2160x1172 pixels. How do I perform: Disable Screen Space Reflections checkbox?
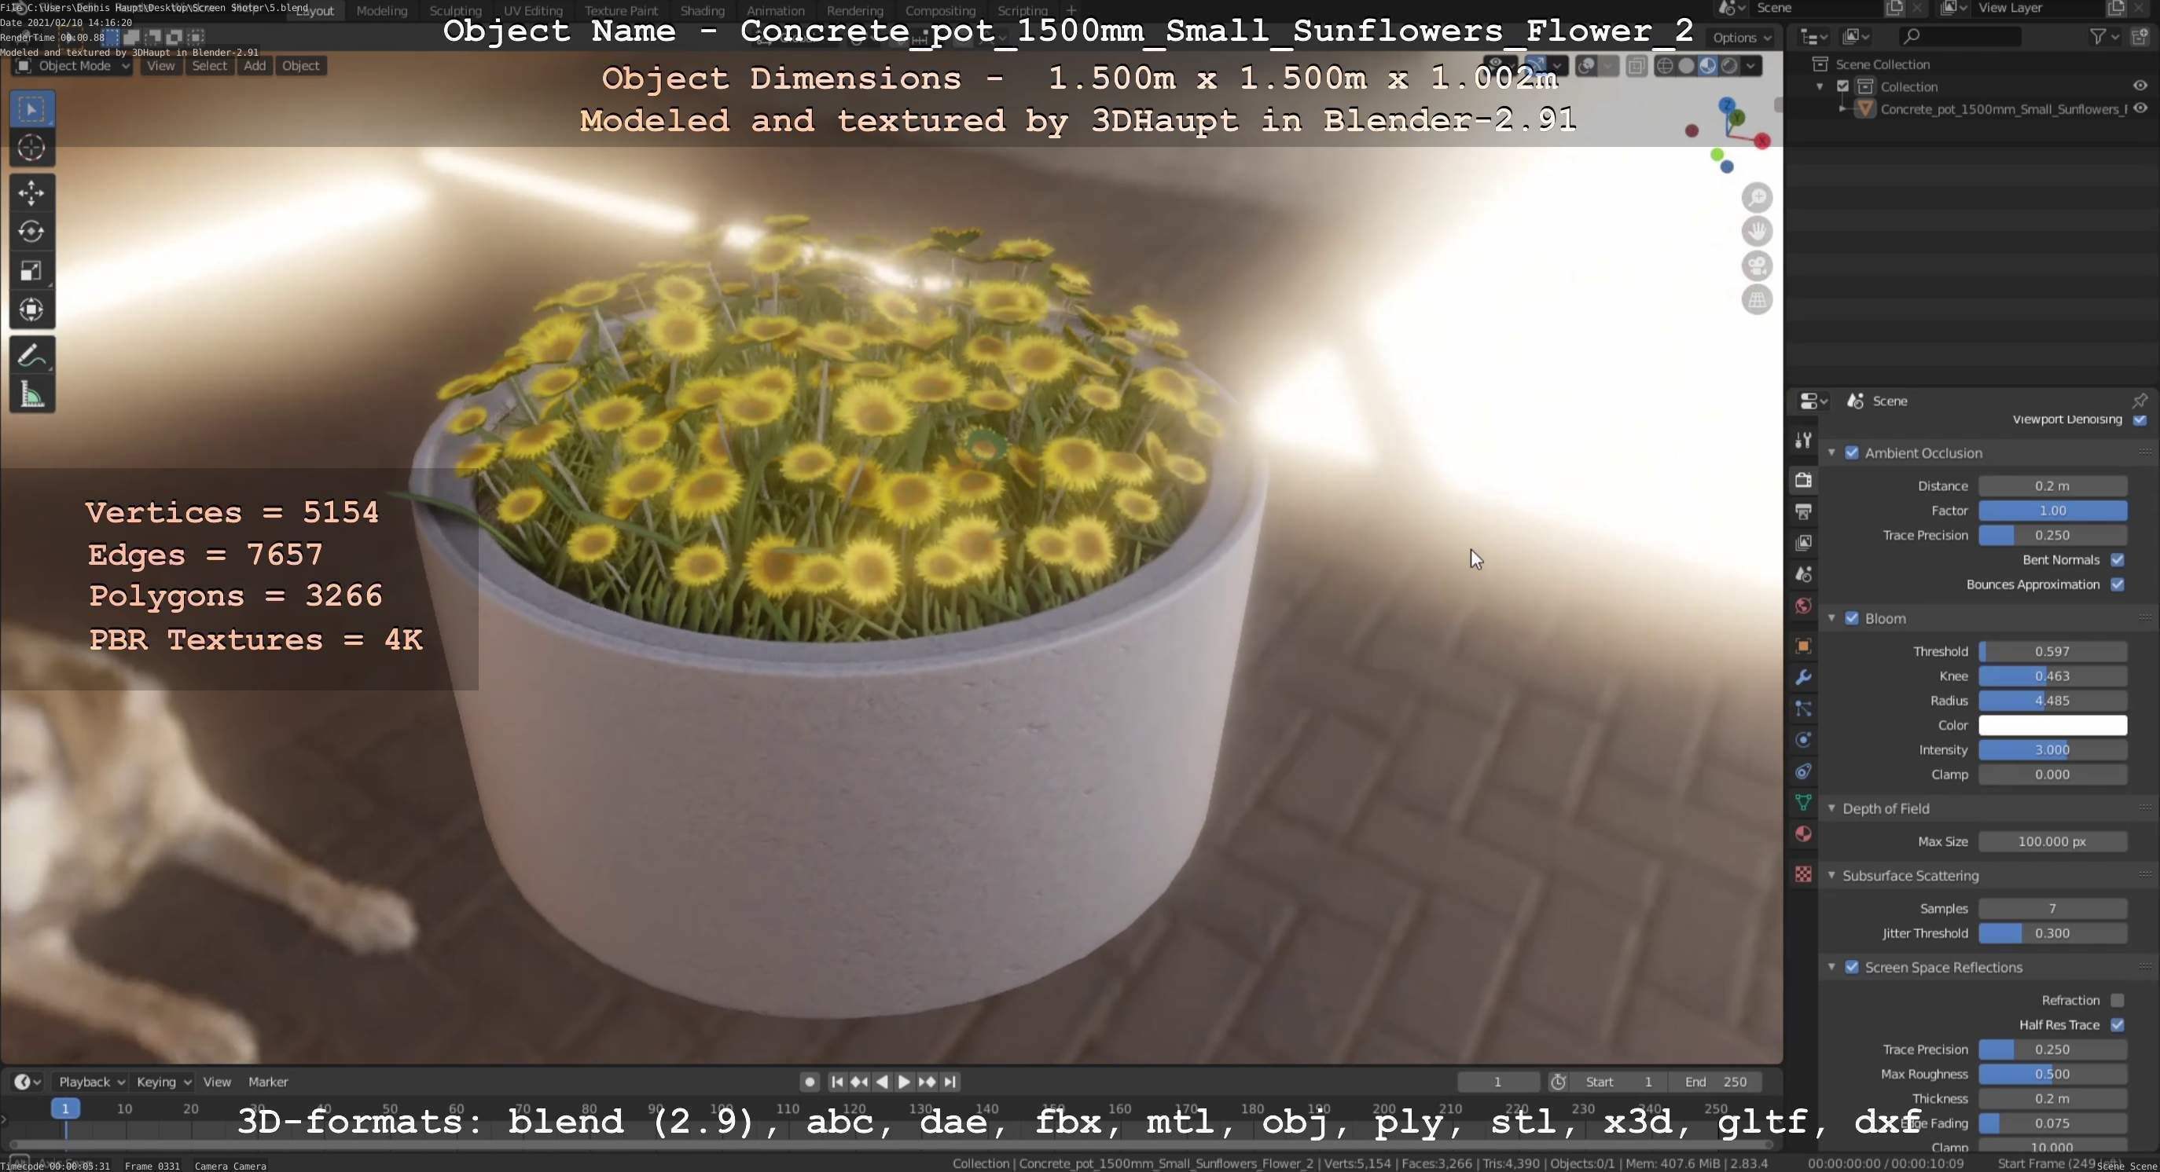click(x=1851, y=967)
